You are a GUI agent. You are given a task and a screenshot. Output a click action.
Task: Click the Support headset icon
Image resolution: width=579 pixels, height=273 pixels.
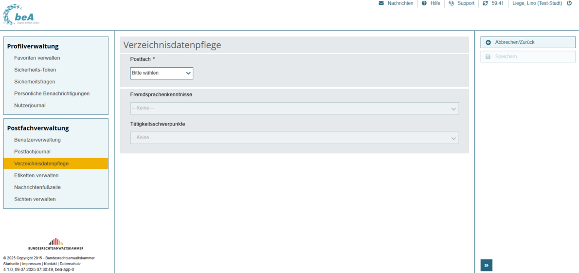[x=451, y=3]
